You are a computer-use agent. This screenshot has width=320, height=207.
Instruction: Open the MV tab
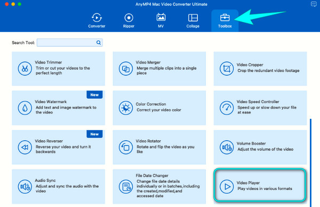[161, 20]
